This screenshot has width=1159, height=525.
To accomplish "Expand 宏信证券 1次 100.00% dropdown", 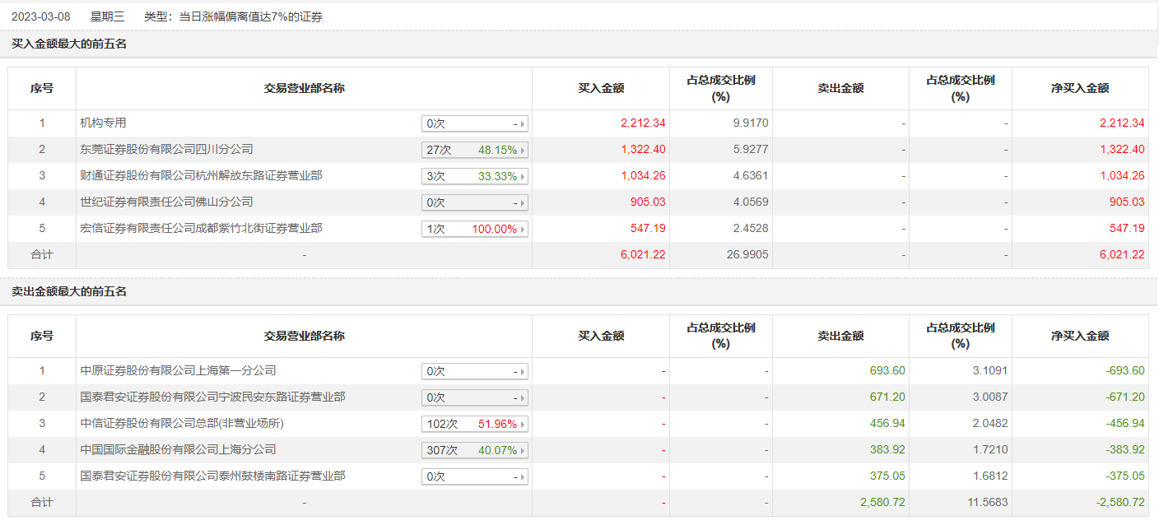I will (x=522, y=230).
